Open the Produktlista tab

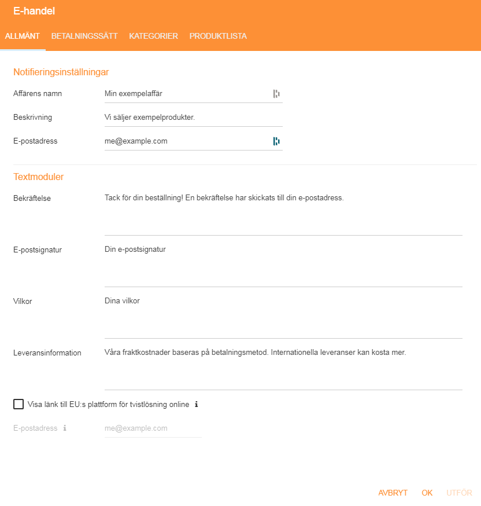pos(218,36)
